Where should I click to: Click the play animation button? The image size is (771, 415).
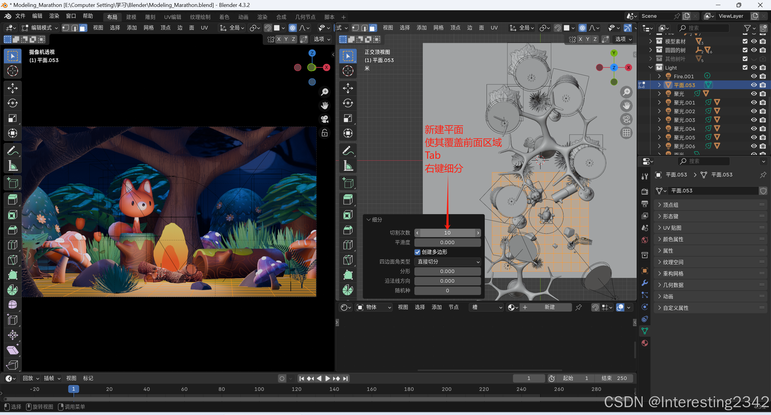pos(328,378)
